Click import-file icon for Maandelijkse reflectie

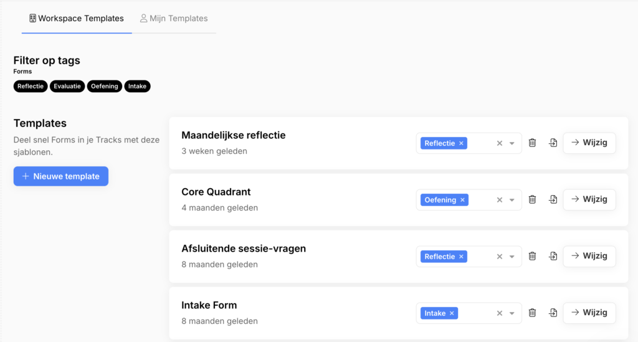point(553,143)
